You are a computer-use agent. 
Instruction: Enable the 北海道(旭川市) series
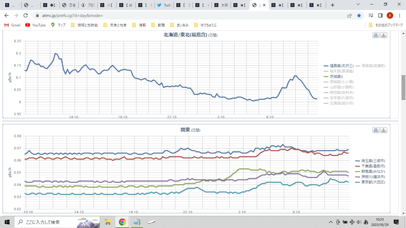point(339,103)
